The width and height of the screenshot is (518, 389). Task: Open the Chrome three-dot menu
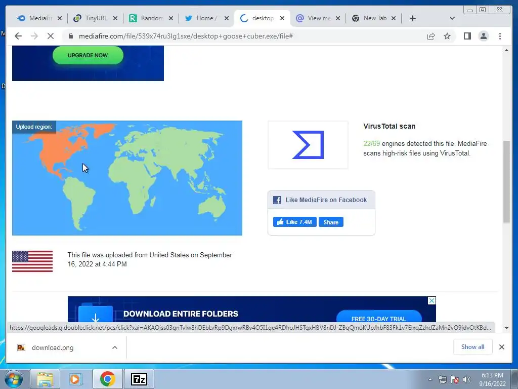500,36
